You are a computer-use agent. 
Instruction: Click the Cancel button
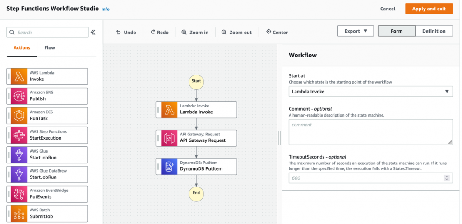click(x=388, y=9)
